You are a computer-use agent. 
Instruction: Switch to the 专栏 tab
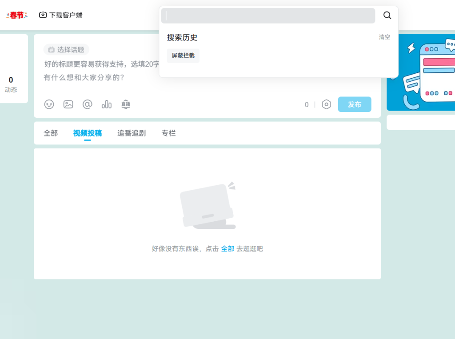click(x=168, y=133)
